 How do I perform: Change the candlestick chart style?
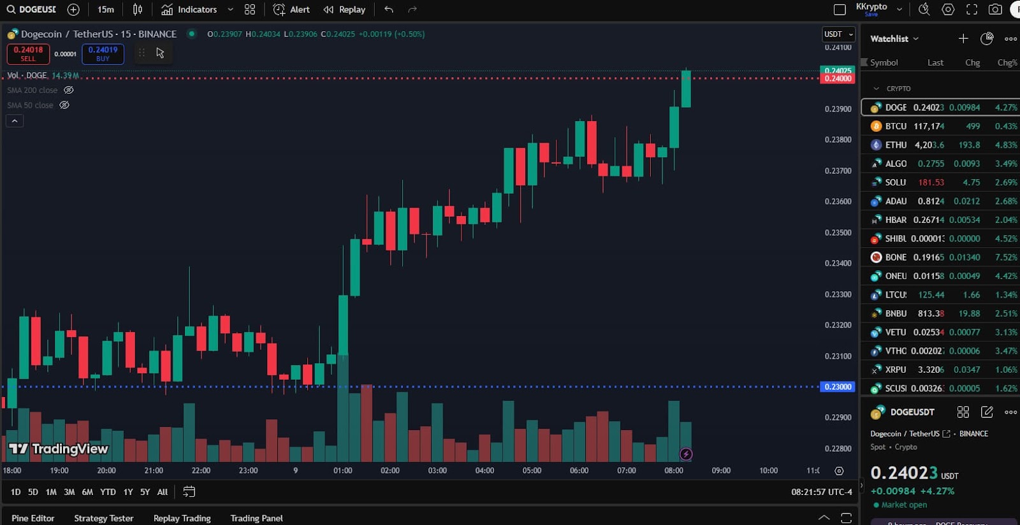[138, 10]
